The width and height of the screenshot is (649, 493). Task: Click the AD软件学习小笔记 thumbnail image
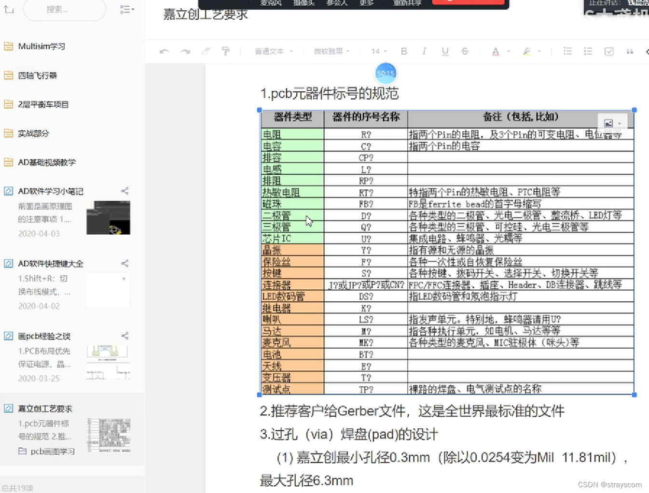tap(108, 218)
